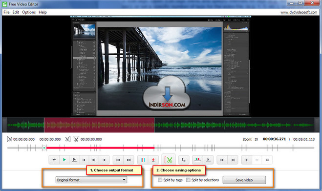The width and height of the screenshot is (322, 191).
Task: Click the Save video button
Action: click(244, 180)
